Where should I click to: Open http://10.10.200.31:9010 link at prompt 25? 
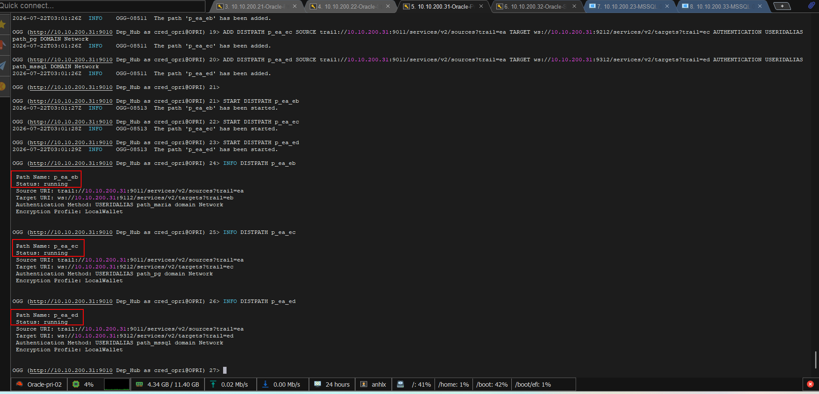point(71,232)
